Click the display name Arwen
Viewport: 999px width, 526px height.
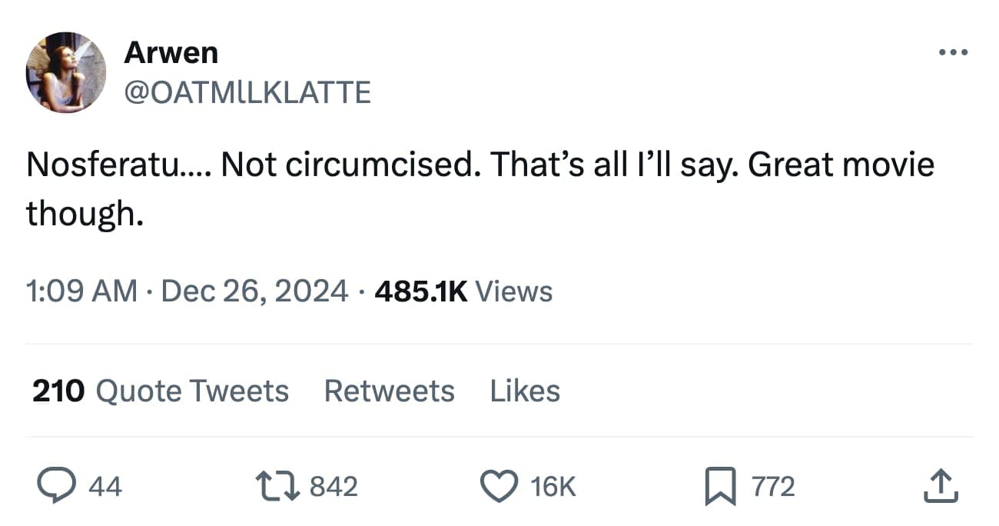[x=171, y=52]
